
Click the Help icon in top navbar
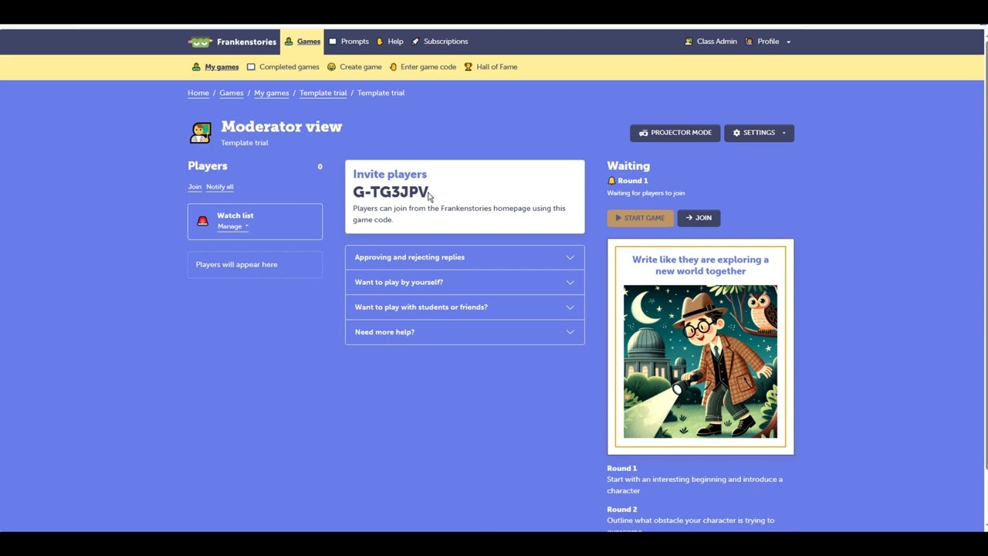(x=380, y=42)
